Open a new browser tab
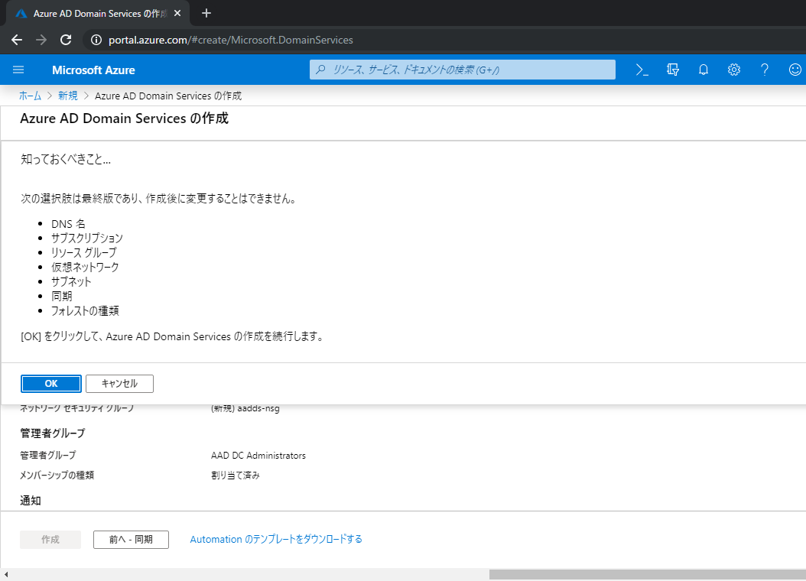 206,13
